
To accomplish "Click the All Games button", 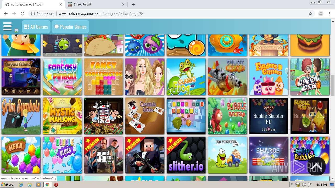I will (36, 27).
